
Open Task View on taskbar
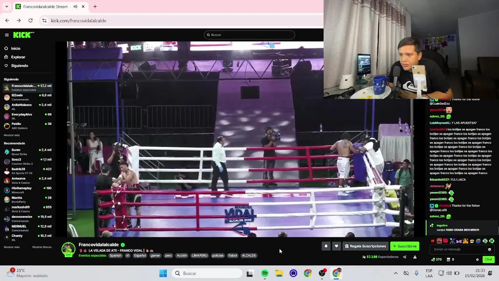tap(249, 274)
